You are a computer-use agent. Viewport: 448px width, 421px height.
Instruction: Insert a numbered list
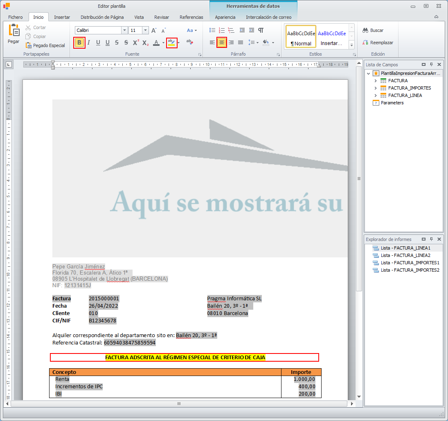[222, 30]
